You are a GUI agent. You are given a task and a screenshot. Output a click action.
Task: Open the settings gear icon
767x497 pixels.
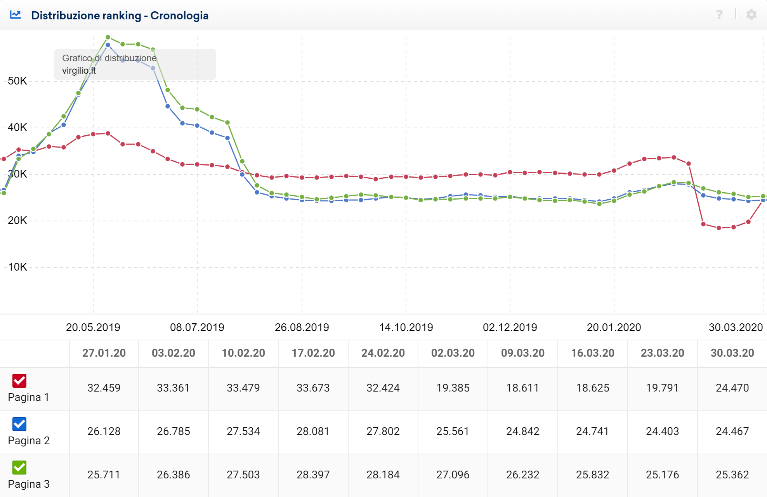tap(751, 15)
